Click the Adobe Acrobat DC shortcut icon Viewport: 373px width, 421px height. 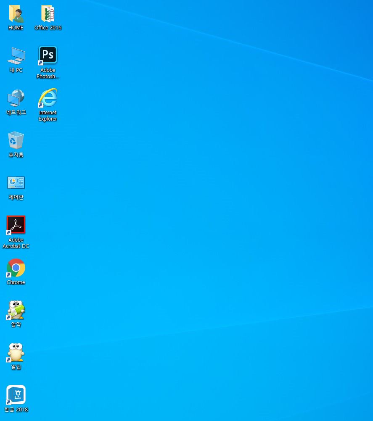[x=16, y=225]
